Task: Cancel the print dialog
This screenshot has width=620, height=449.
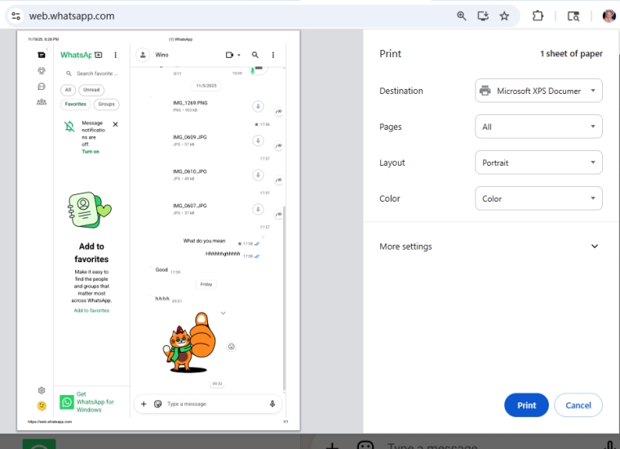Action: pyautogui.click(x=578, y=405)
